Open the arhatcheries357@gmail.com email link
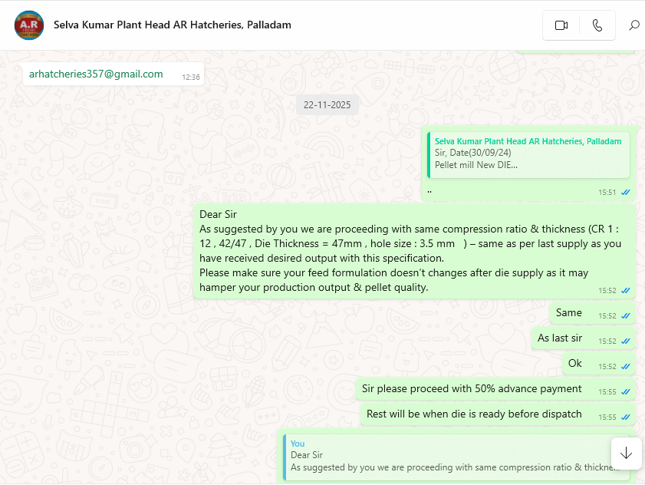Image resolution: width=645 pixels, height=485 pixels. pyautogui.click(x=96, y=74)
